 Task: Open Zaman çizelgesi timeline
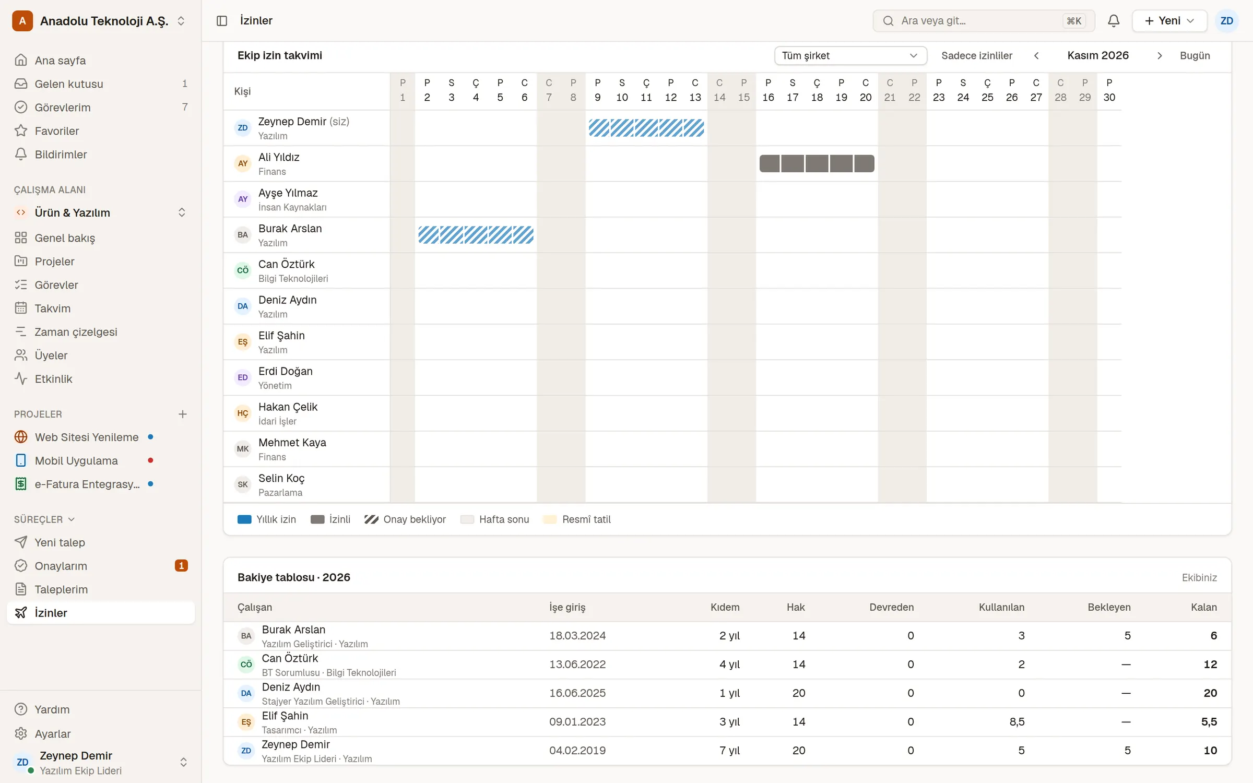(x=101, y=331)
